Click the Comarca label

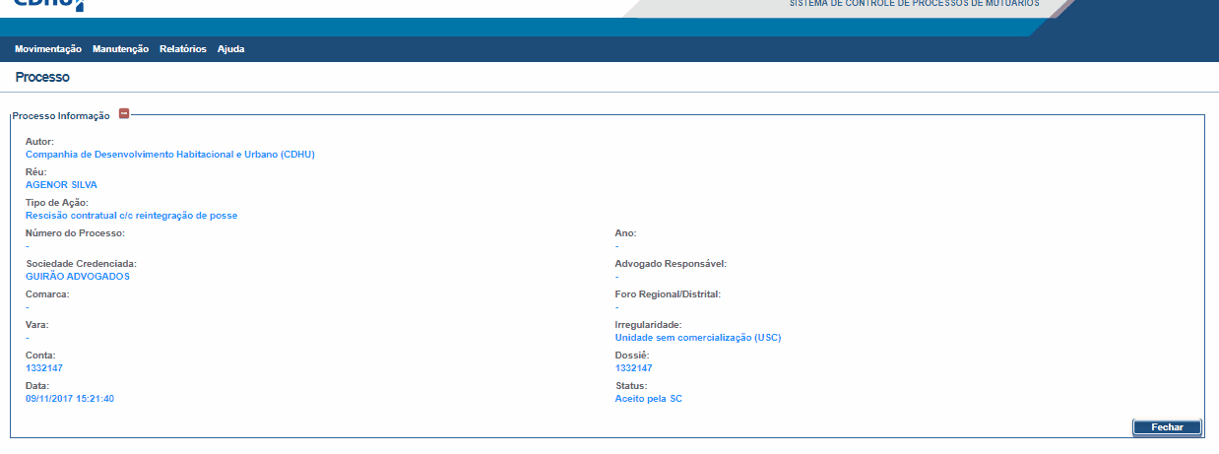pos(47,294)
